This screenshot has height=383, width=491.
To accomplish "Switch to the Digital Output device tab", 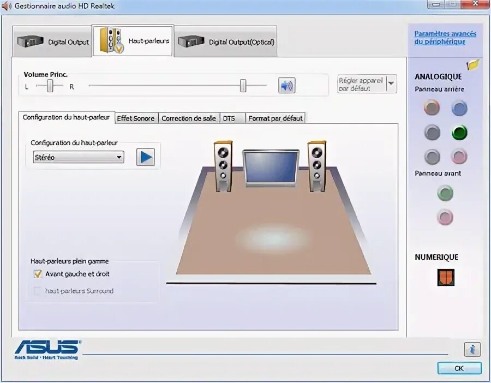I will [52, 41].
